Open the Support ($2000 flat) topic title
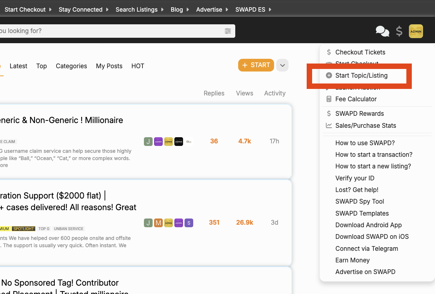 (x=68, y=201)
